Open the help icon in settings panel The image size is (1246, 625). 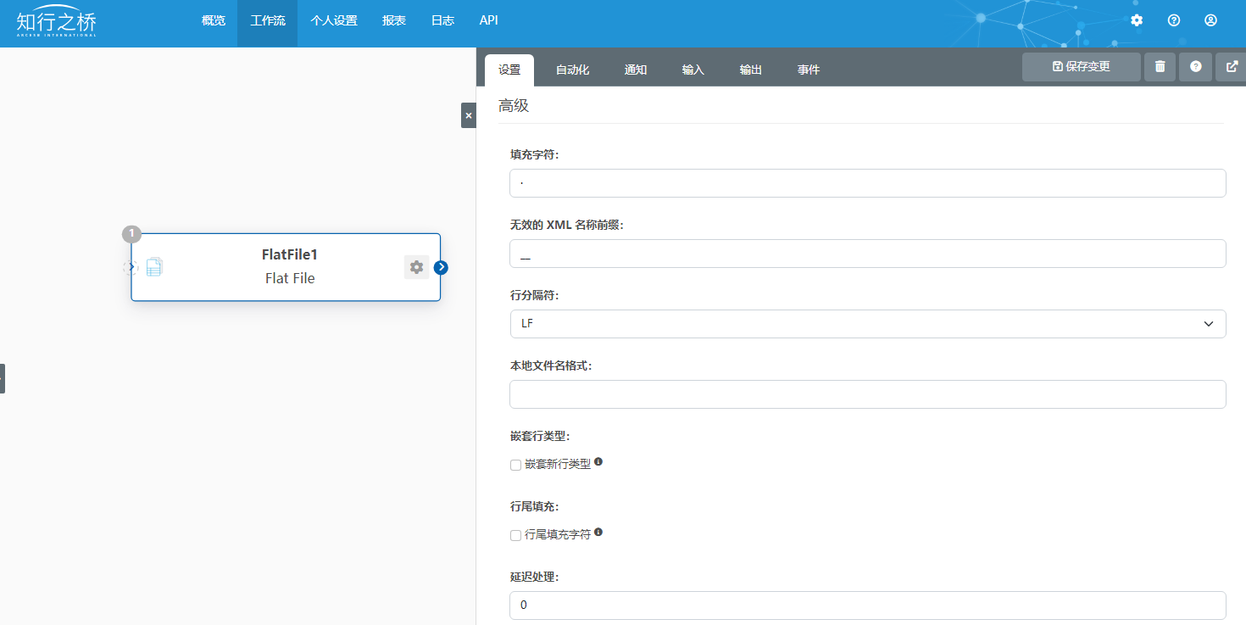pyautogui.click(x=1195, y=66)
